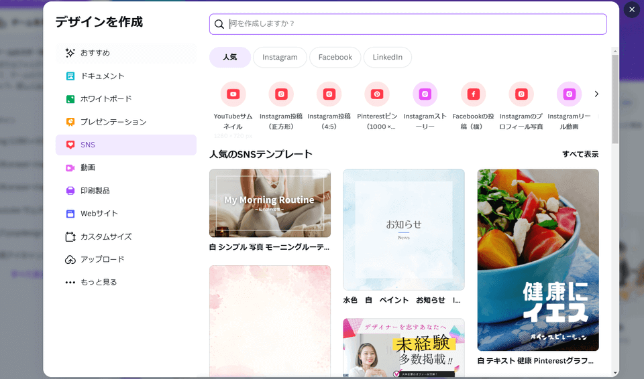This screenshot has height=379, width=644.
Task: Click the dialog vertical scrollbar thumb
Action: click(x=615, y=99)
